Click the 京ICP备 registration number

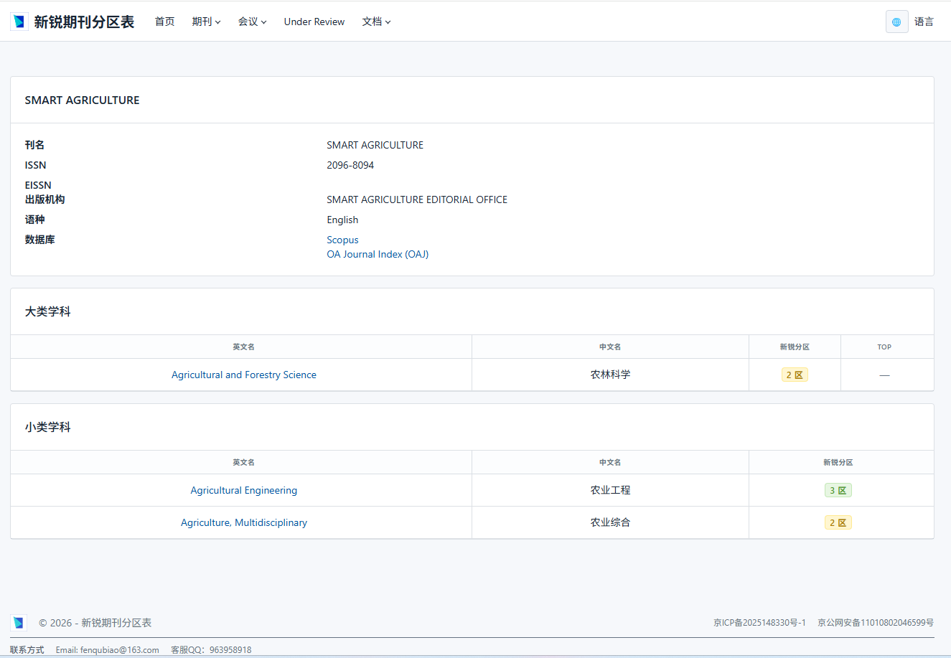click(x=759, y=623)
